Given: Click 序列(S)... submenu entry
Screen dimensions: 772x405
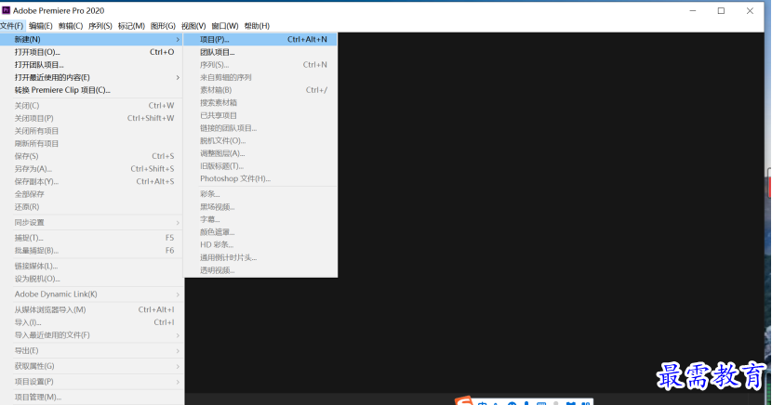Looking at the screenshot, I should 260,65.
